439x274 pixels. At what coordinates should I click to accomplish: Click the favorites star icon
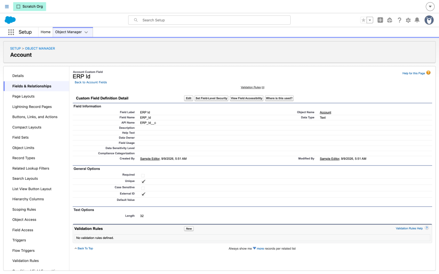(x=364, y=20)
